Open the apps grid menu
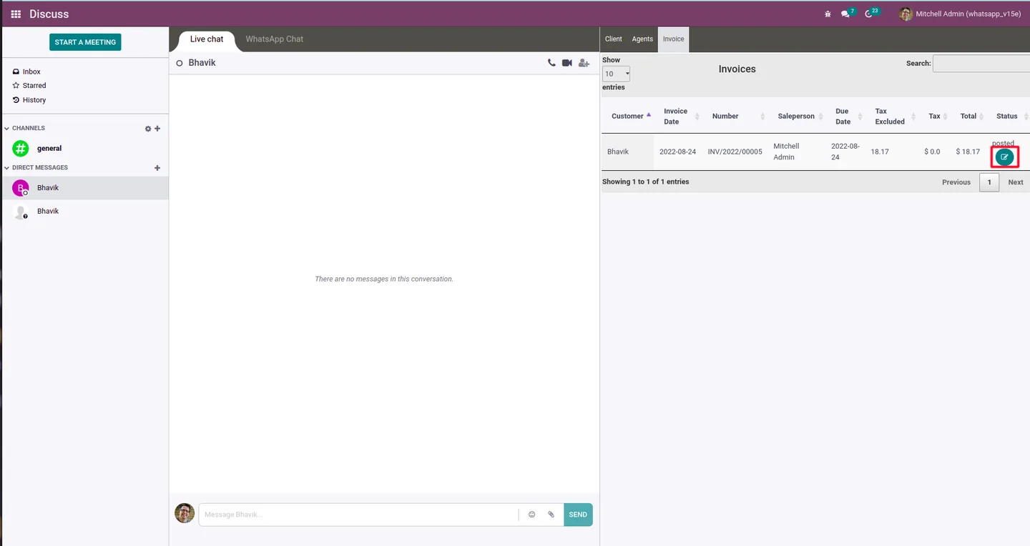The width and height of the screenshot is (1030, 546). (16, 14)
